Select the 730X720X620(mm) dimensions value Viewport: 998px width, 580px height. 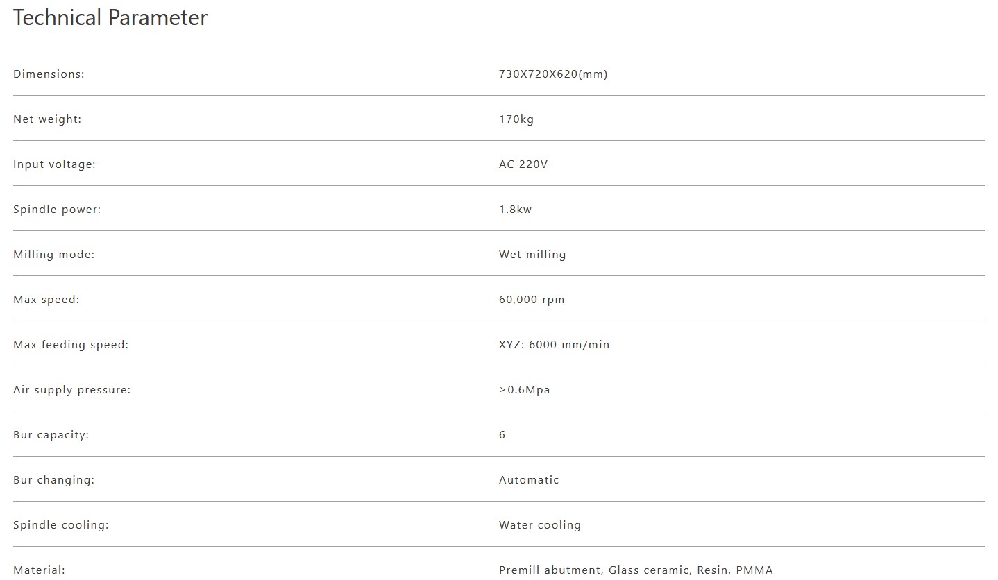(553, 74)
